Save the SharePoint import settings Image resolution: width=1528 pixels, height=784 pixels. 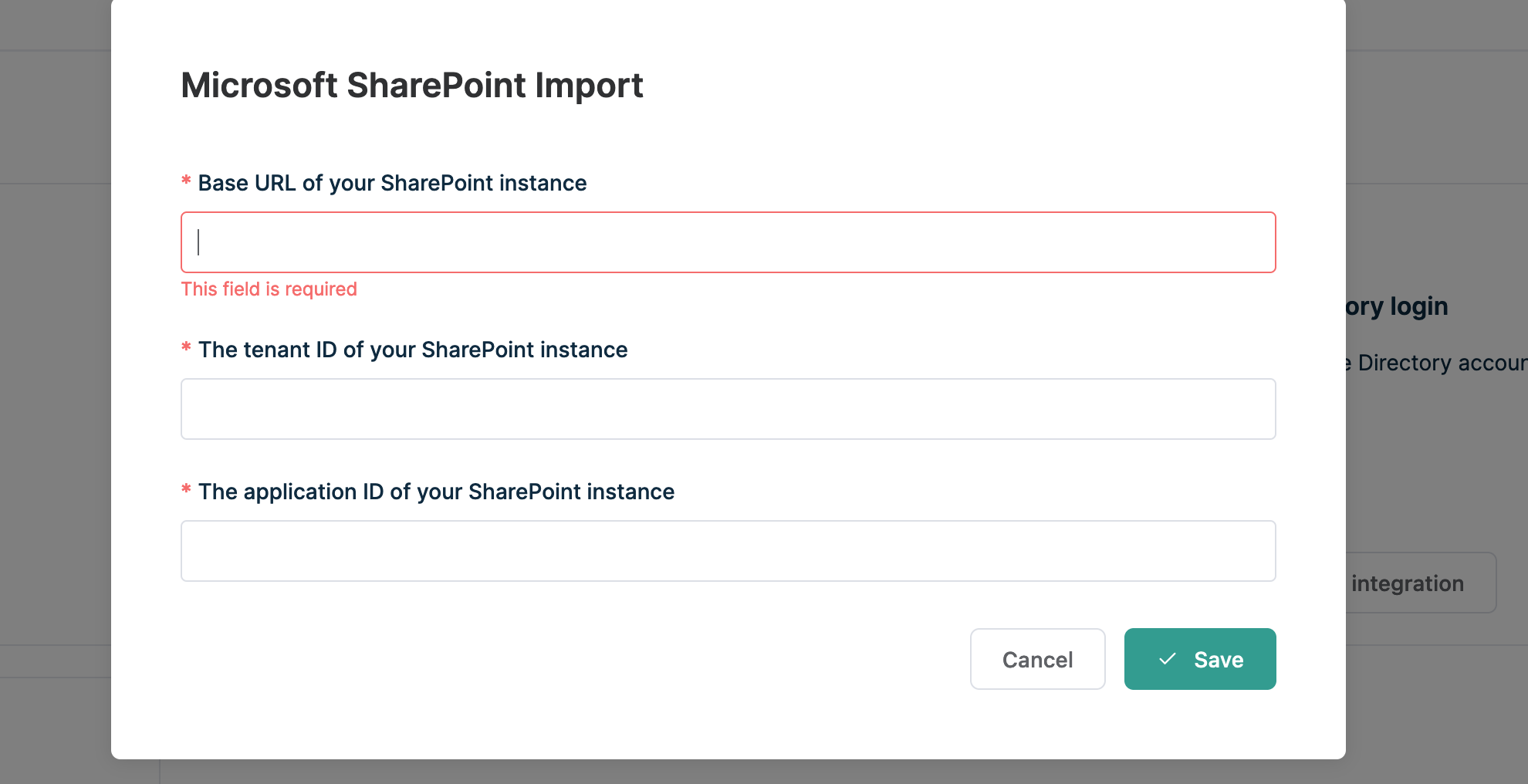(x=1200, y=659)
